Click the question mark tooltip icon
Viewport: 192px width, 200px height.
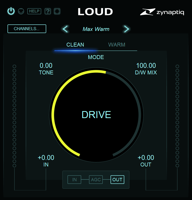click(x=48, y=11)
